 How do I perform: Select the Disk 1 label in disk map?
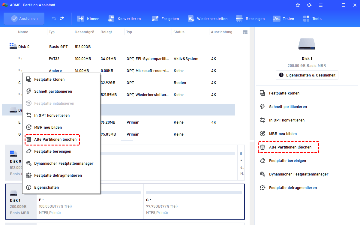point(15,200)
